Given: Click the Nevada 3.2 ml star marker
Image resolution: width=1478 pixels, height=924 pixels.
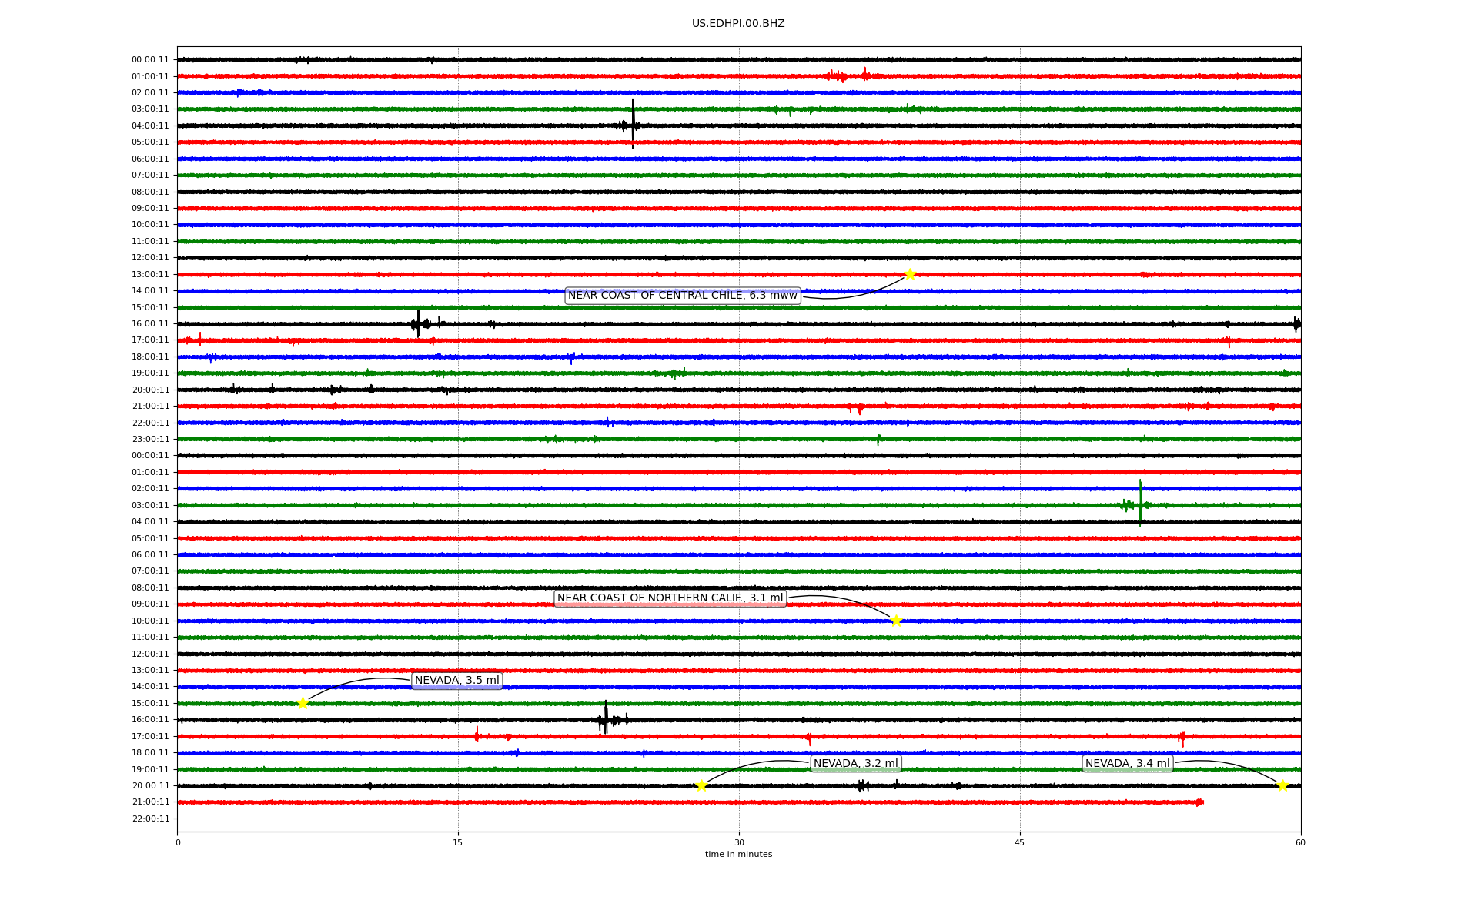Looking at the screenshot, I should pos(701,785).
